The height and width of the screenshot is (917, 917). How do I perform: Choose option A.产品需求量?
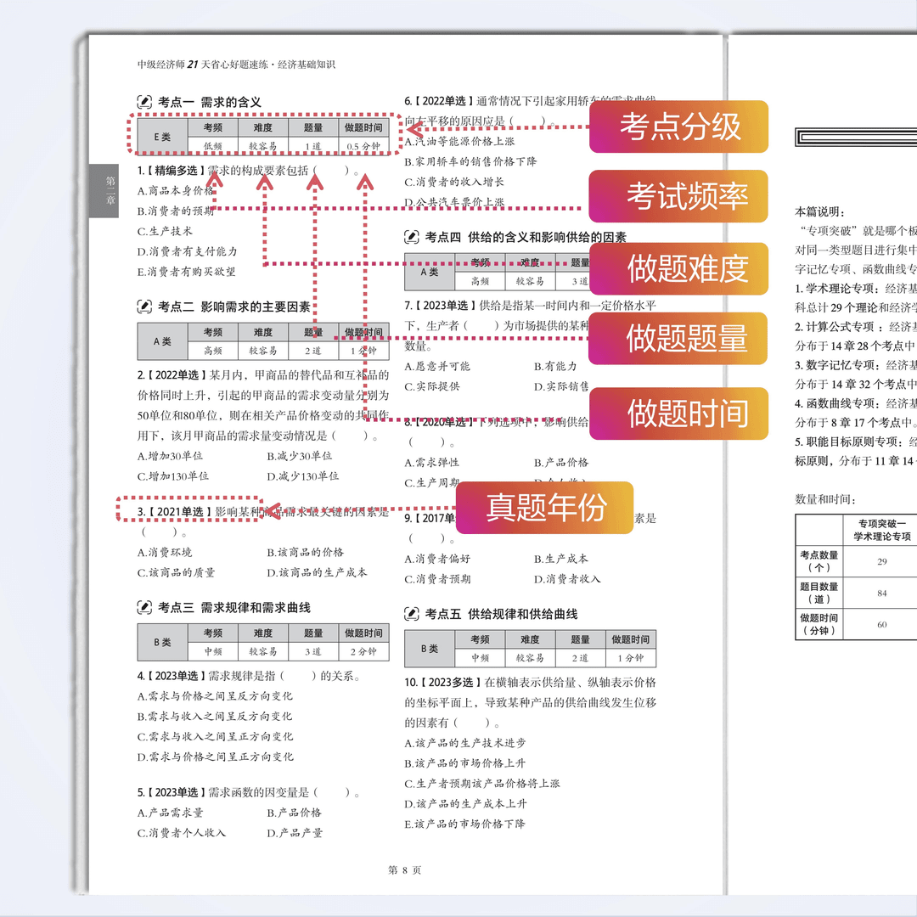[170, 813]
